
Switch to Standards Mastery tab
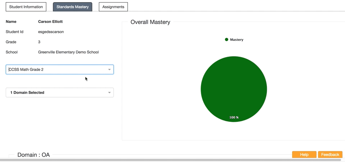(x=72, y=7)
